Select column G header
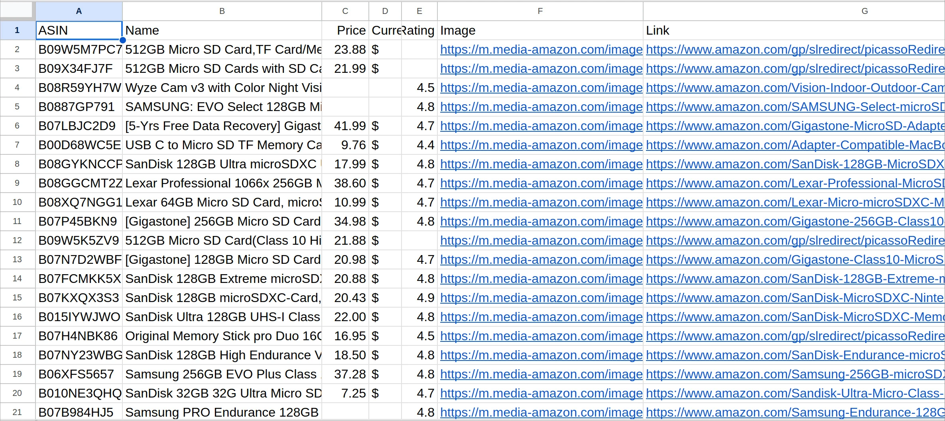The height and width of the screenshot is (421, 945). coord(864,11)
